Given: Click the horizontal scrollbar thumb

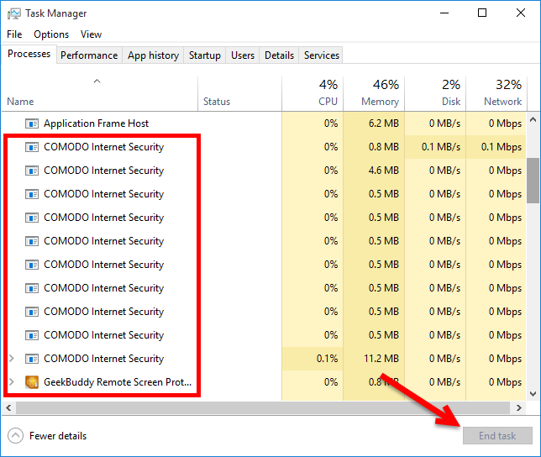Looking at the screenshot, I should [x=263, y=407].
